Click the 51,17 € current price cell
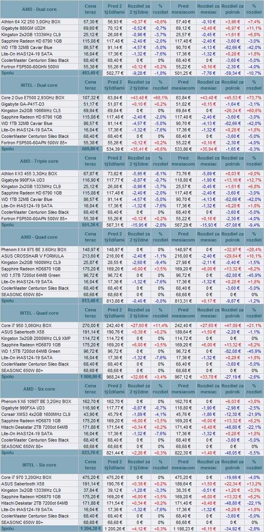The image size is (264, 532). click(x=90, y=104)
